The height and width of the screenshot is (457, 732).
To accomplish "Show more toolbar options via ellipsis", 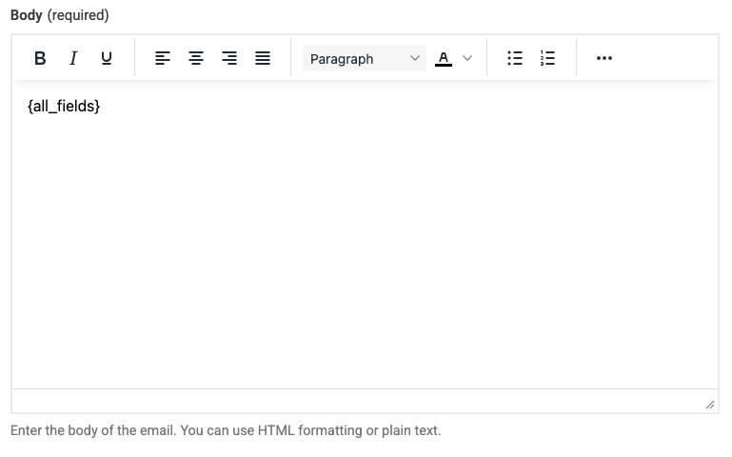I will point(603,58).
